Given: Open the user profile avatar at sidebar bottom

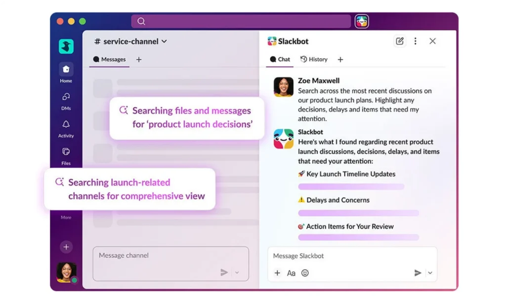Looking at the screenshot, I should 67,272.
